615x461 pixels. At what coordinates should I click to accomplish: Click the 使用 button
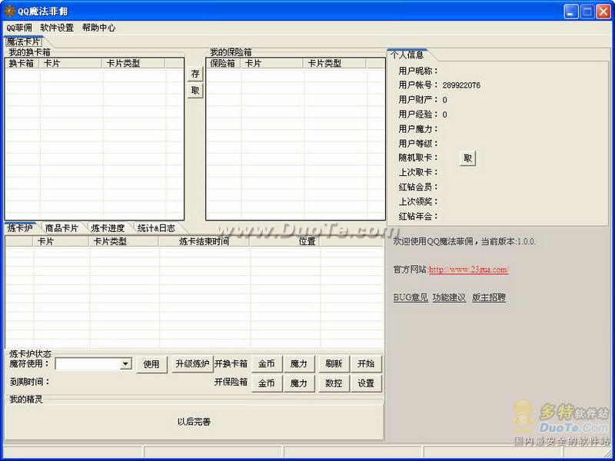[x=151, y=364]
